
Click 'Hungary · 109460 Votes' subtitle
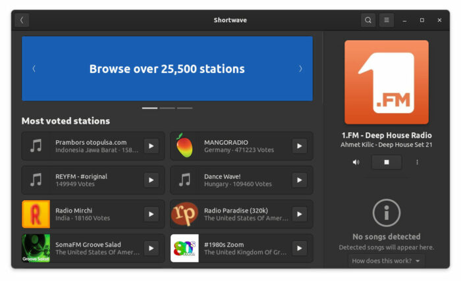(x=238, y=184)
